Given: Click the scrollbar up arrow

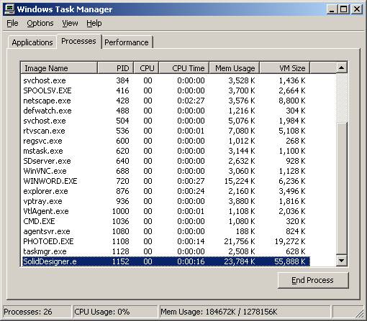Looking at the screenshot, I should pos(341,68).
